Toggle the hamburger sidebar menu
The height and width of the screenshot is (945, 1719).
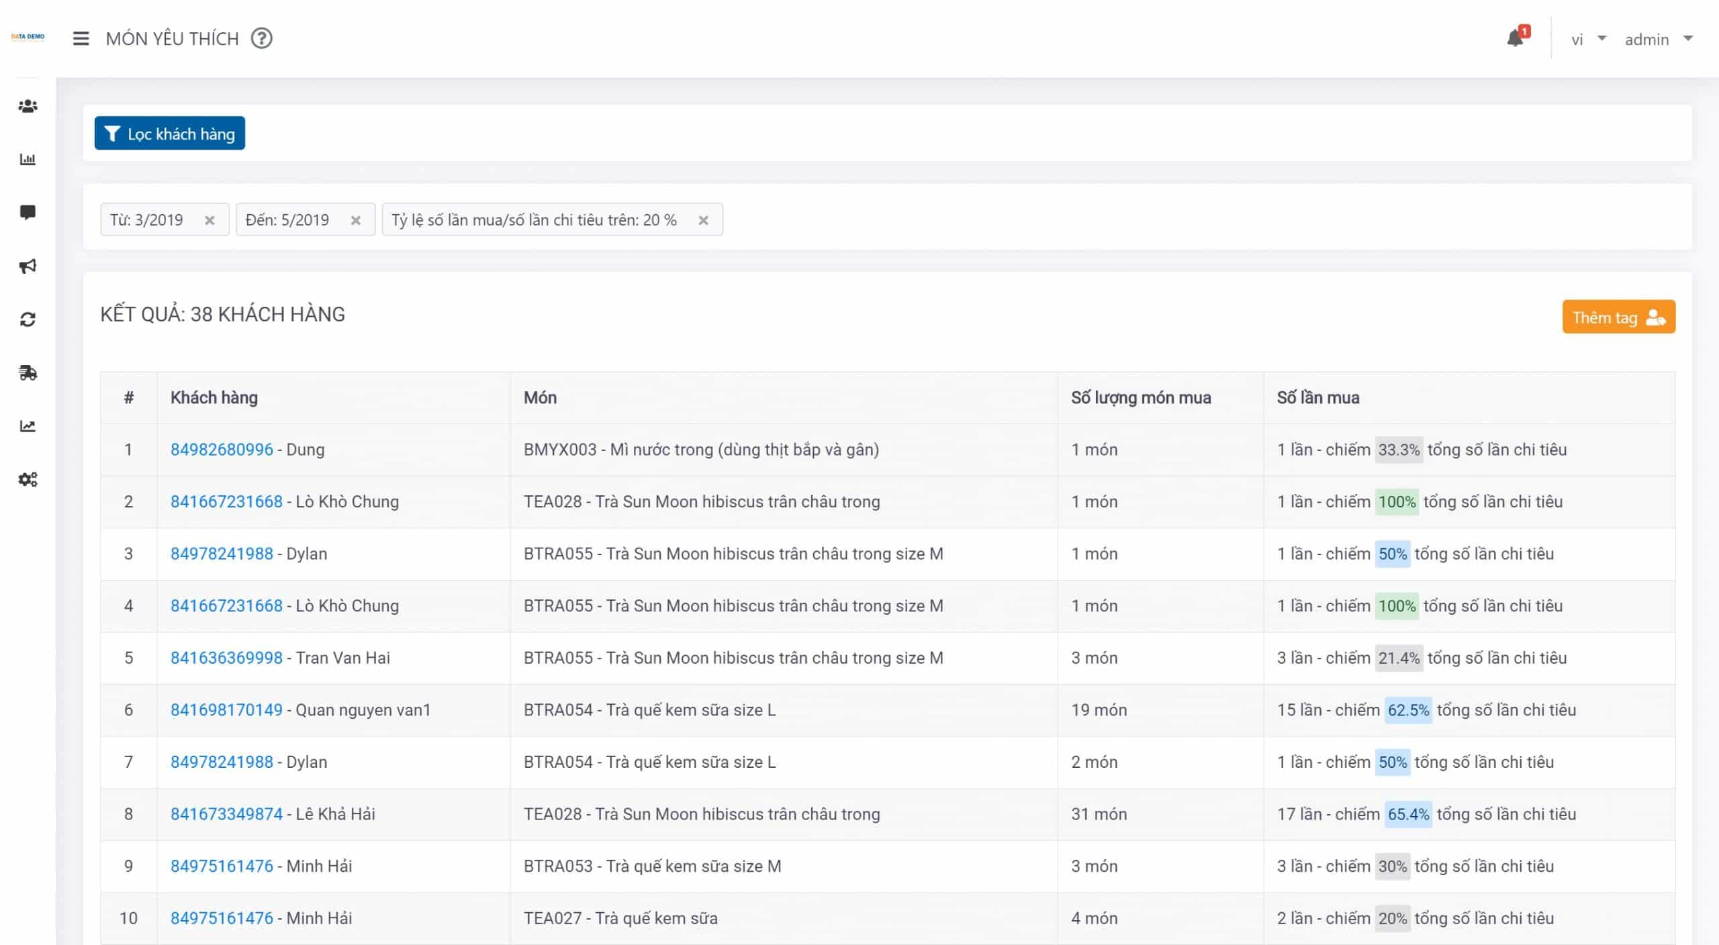coord(81,39)
